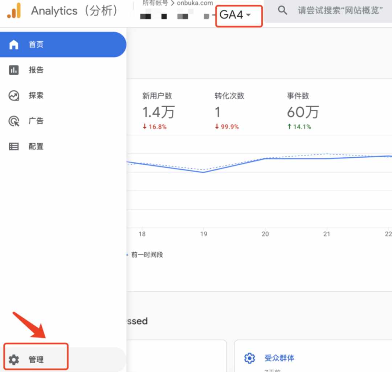Click the 受众群体 gear icon
This screenshot has width=392, height=372.
coord(249,358)
